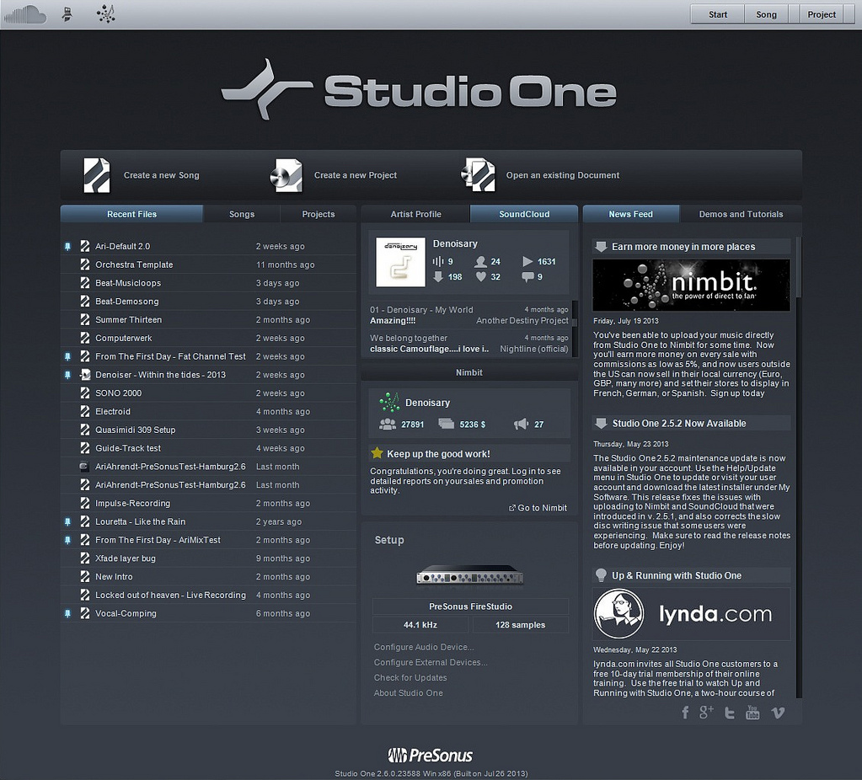Screen dimensions: 862x780
Task: Click SoundCloud likes heart icon showing 32
Action: pyautogui.click(x=481, y=277)
